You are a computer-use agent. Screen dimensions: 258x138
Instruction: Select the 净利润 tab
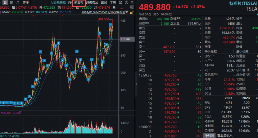(209, 136)
